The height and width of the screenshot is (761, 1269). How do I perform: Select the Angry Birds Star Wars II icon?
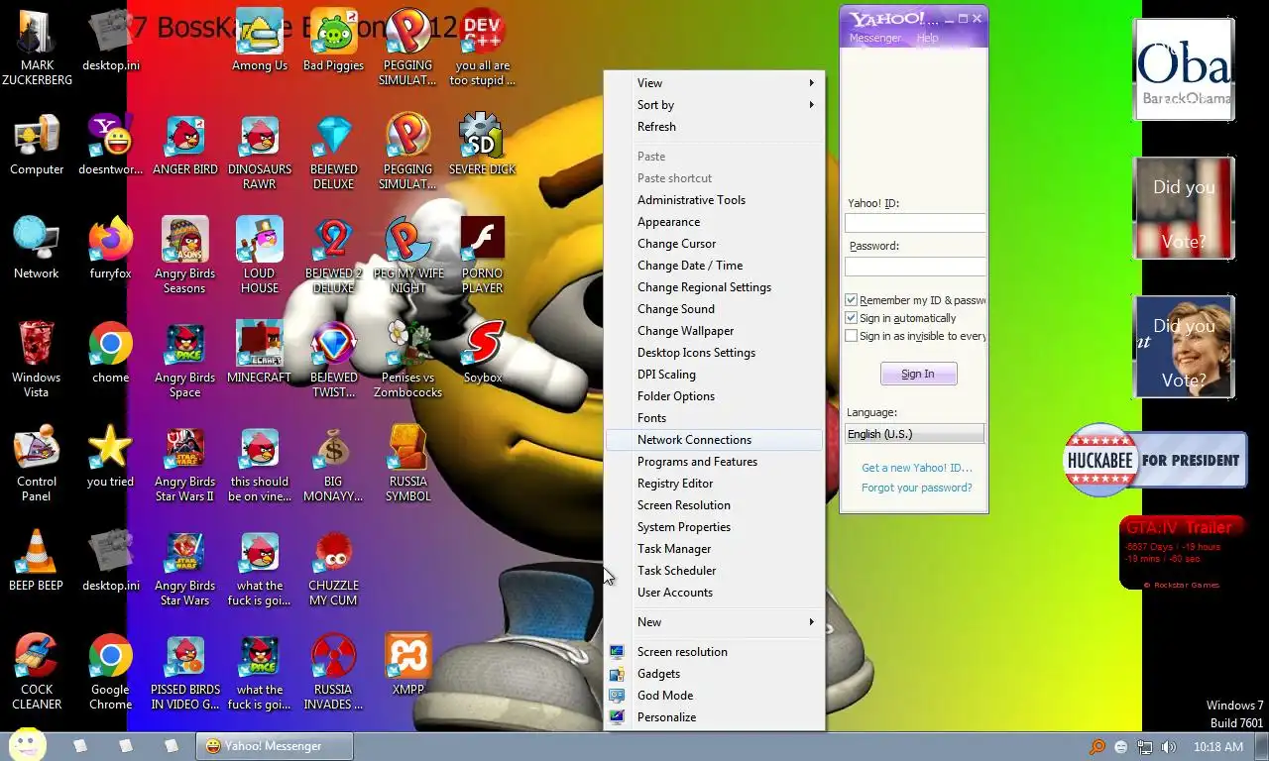click(184, 465)
